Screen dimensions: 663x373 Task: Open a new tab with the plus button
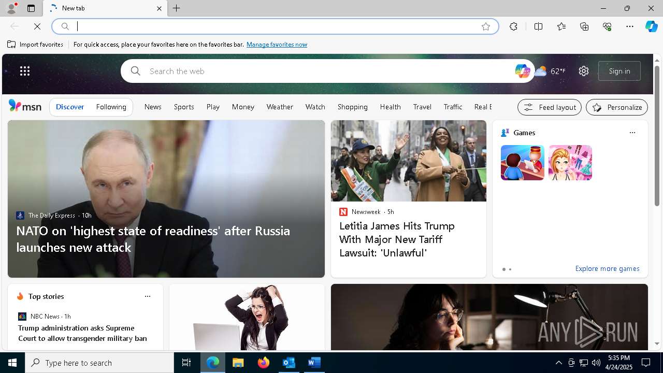(177, 8)
